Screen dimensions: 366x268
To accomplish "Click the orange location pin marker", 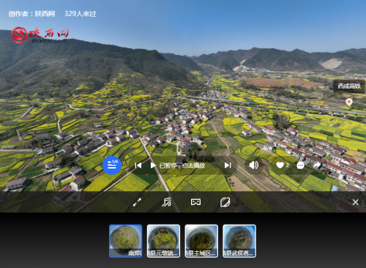I will 349,102.
